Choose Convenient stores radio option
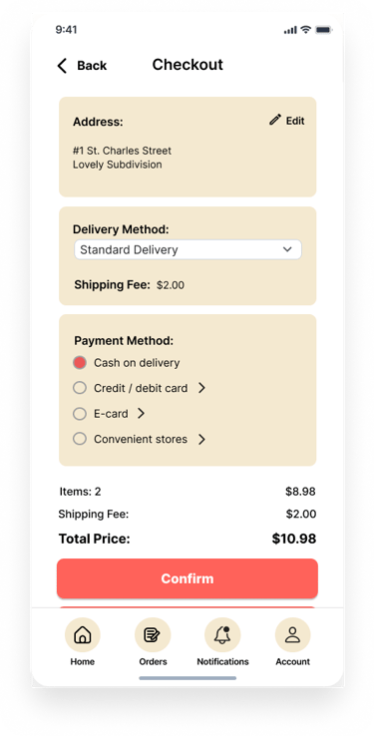Image resolution: width=374 pixels, height=736 pixels. pos(80,439)
